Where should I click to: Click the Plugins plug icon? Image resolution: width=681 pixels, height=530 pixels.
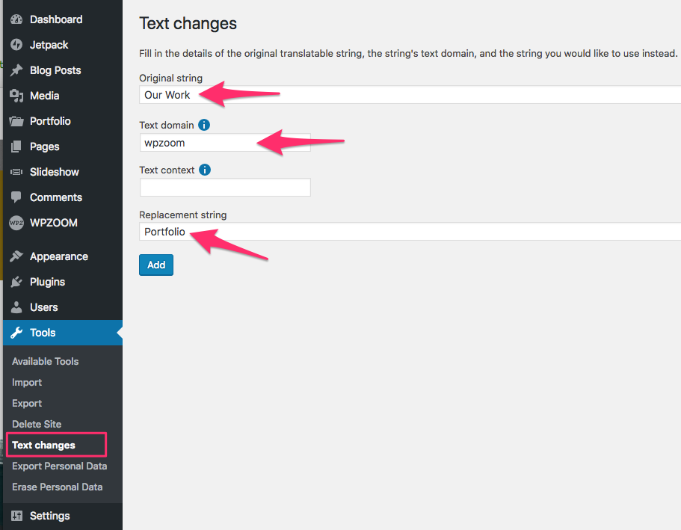coord(16,282)
